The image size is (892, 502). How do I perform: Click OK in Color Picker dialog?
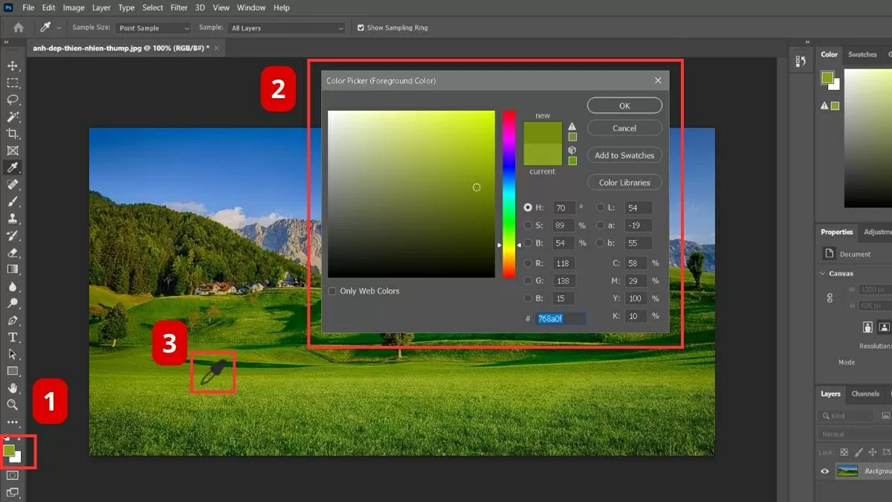[x=624, y=106]
